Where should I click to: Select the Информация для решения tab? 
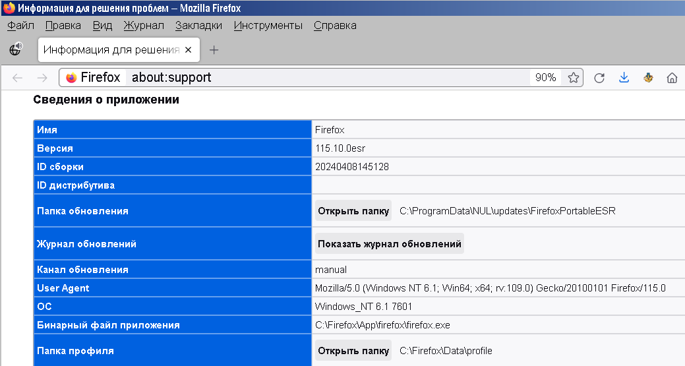click(119, 50)
